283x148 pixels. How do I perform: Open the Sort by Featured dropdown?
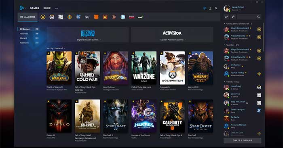coord(56,48)
